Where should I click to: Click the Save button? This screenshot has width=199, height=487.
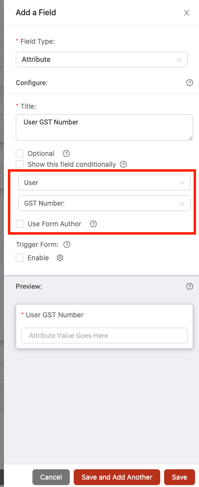pyautogui.click(x=179, y=477)
